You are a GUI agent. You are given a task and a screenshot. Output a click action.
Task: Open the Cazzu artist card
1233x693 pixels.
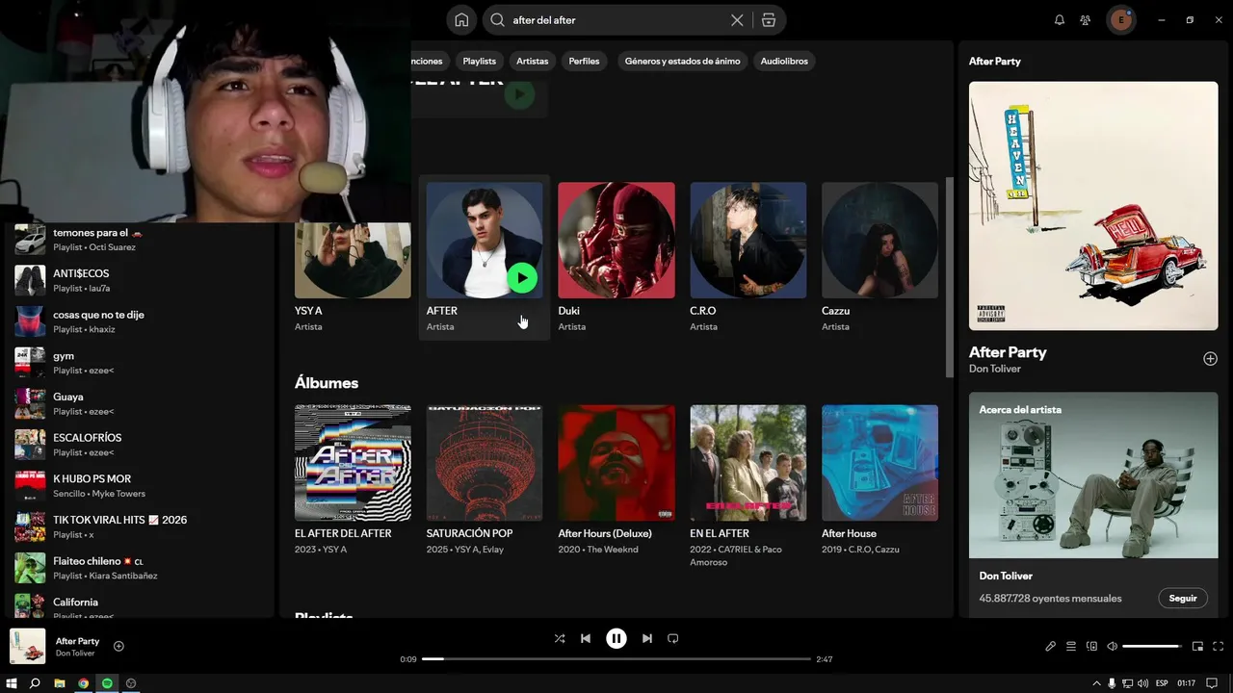click(x=879, y=257)
